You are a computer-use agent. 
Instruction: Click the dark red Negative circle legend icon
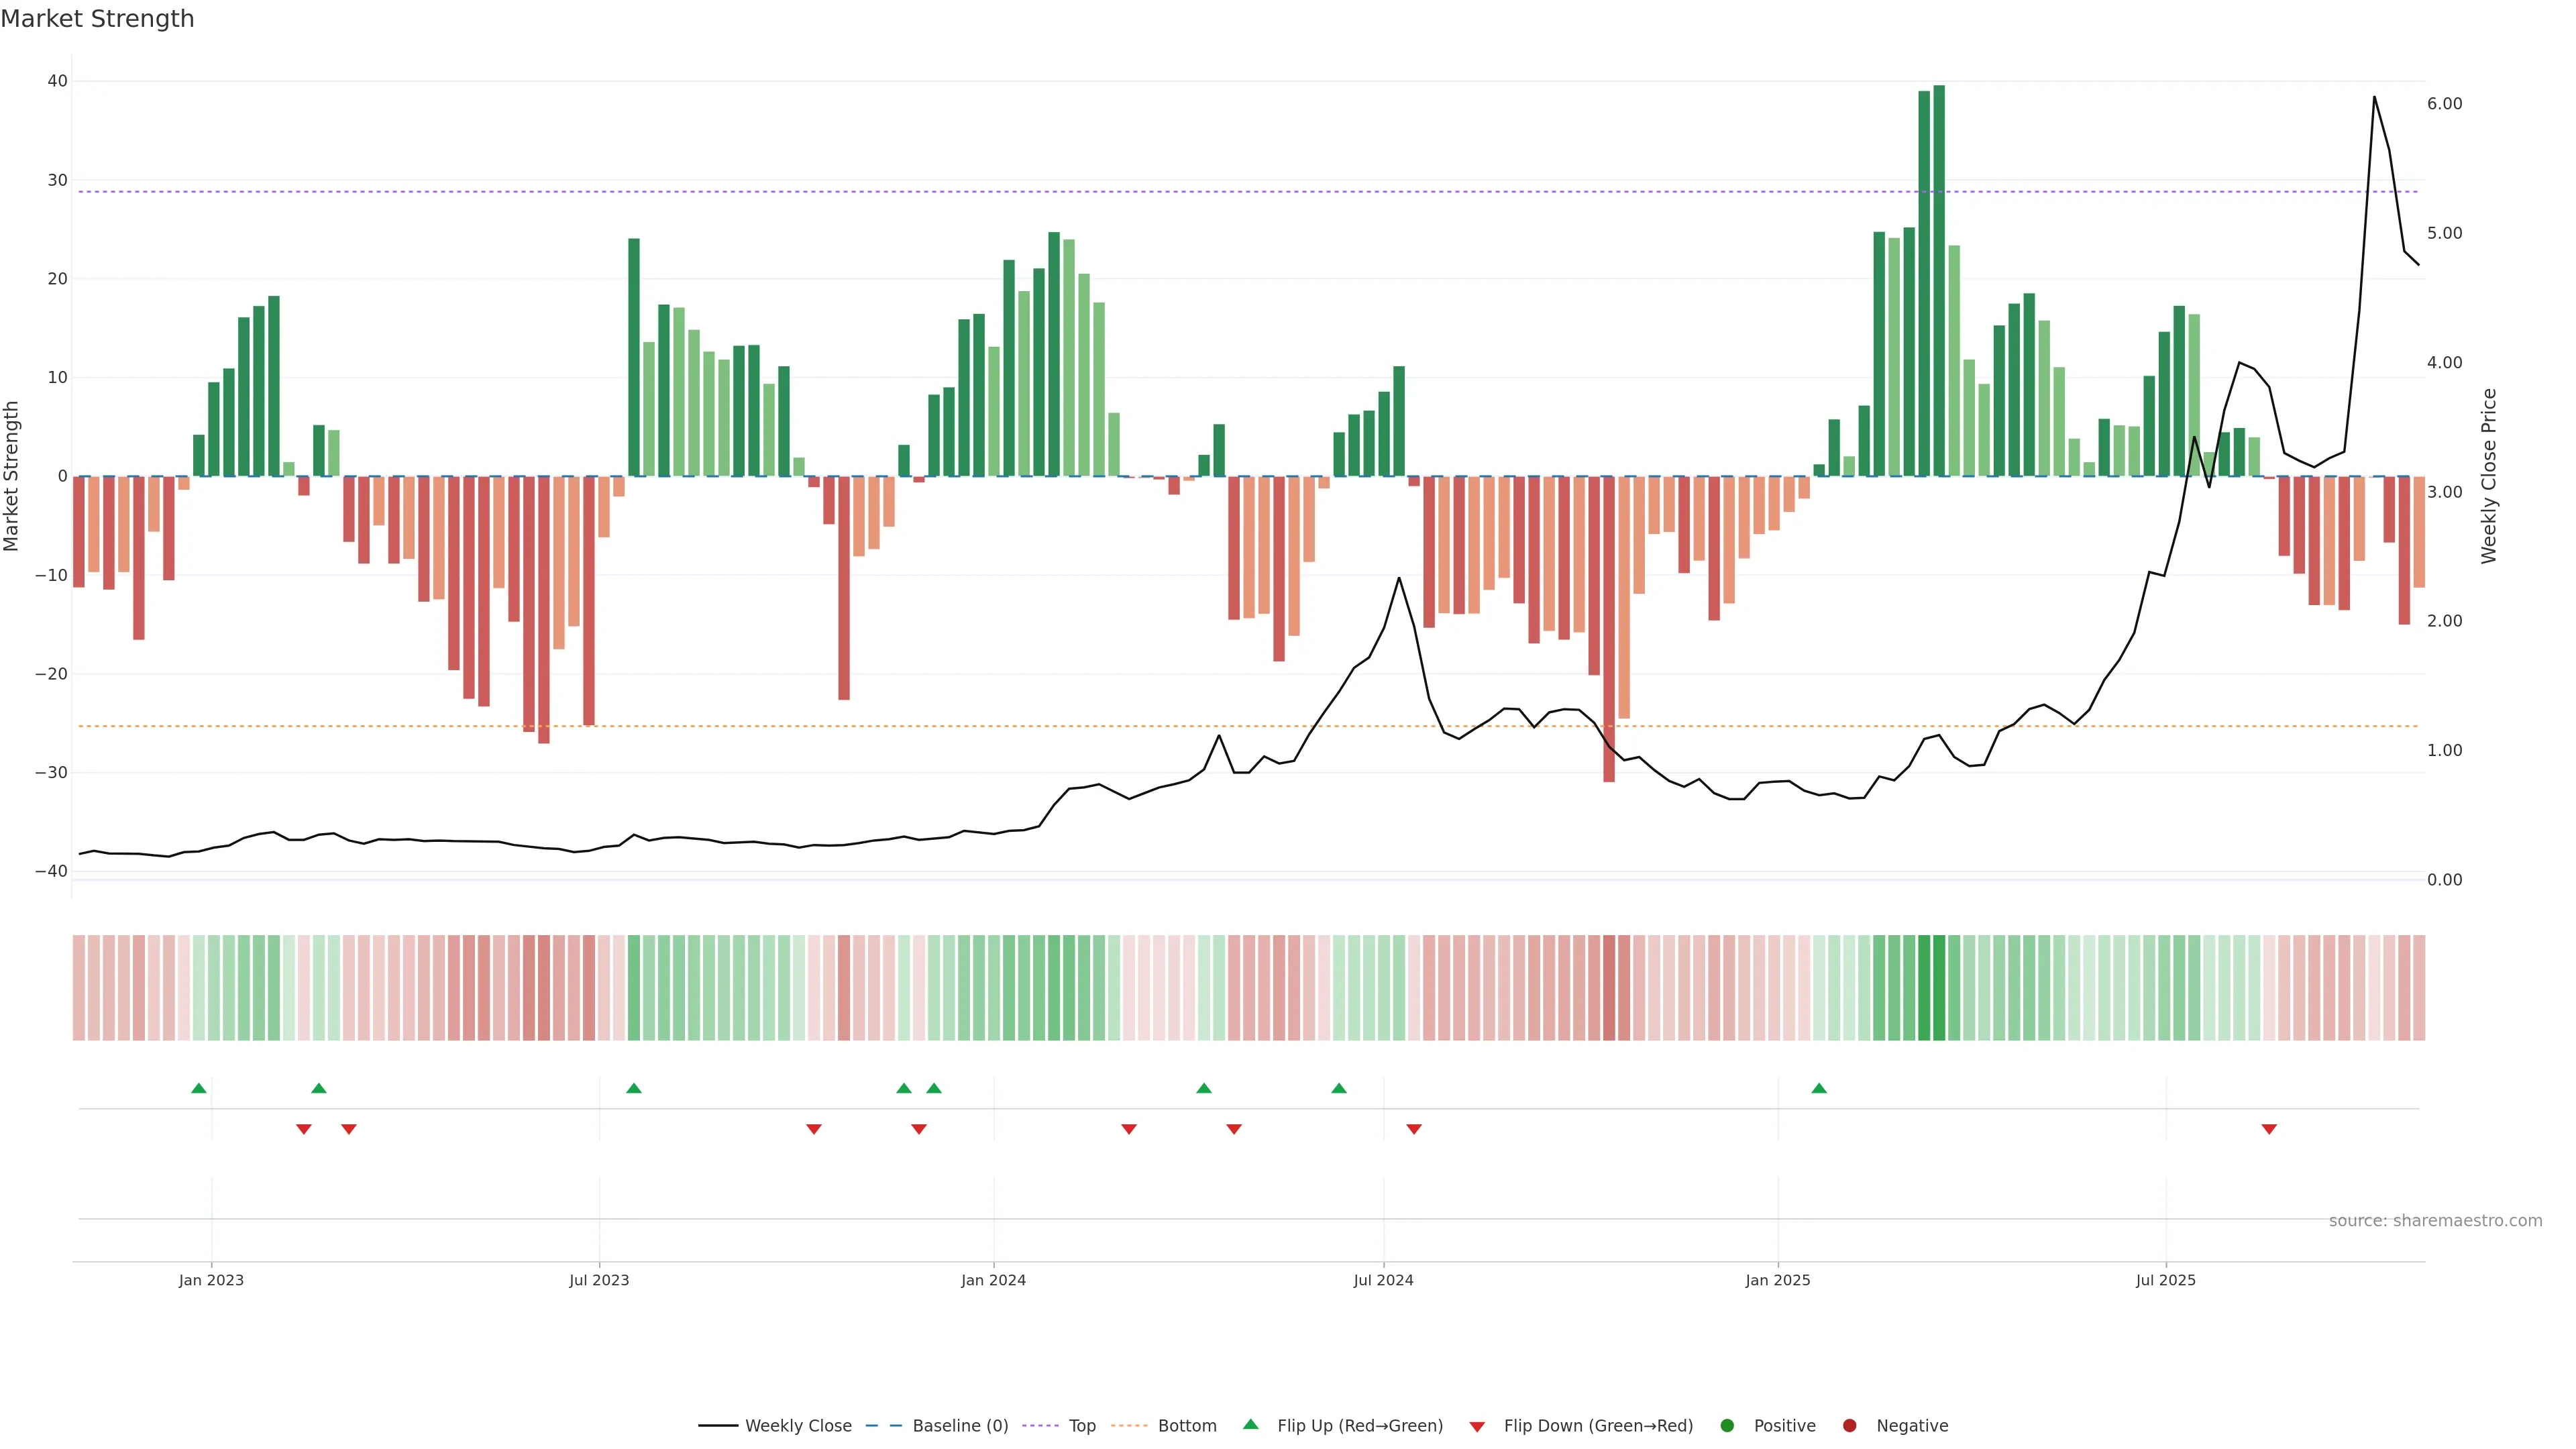click(1849, 1425)
